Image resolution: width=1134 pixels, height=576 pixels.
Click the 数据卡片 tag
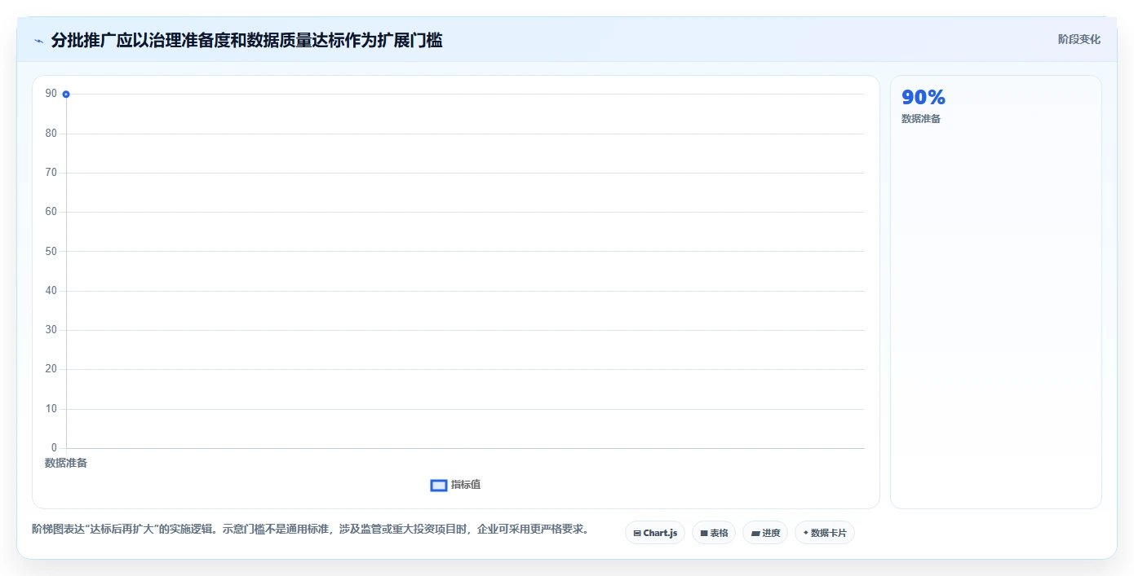(825, 533)
